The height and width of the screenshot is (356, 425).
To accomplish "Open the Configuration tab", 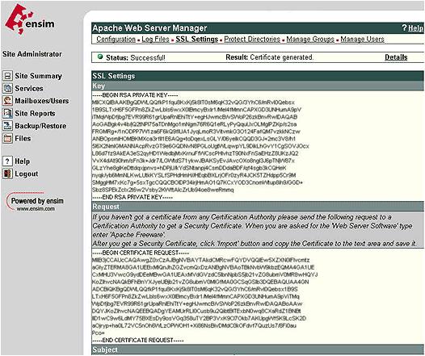I will click(116, 40).
